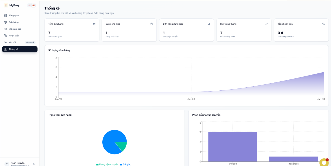Click the jtexpress bar in carrier chart
Viewport: 331px width, 166px height.
[293, 159]
